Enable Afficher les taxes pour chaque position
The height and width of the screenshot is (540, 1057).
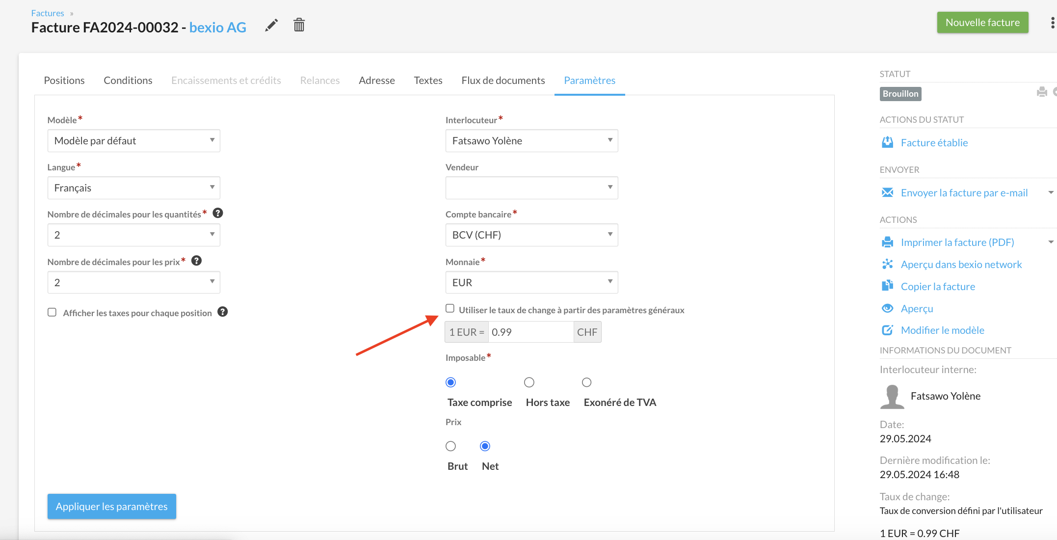52,313
